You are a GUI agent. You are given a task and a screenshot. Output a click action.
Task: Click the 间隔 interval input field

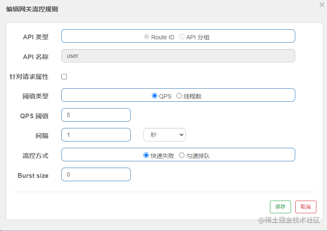[96, 135]
